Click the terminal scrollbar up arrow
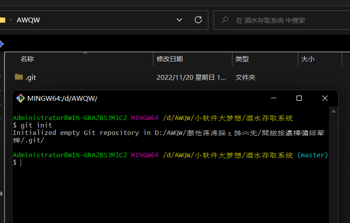Viewport: 350px width, 223px height. (333, 111)
